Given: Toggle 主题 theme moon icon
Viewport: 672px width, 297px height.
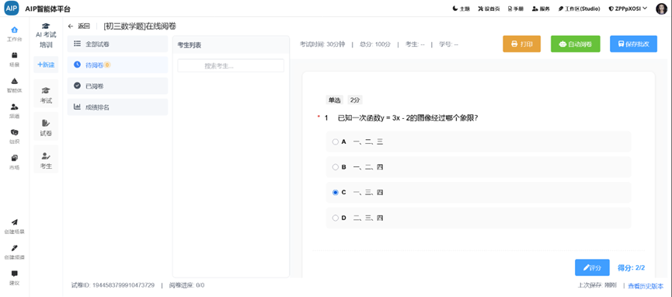Looking at the screenshot, I should click(455, 9).
